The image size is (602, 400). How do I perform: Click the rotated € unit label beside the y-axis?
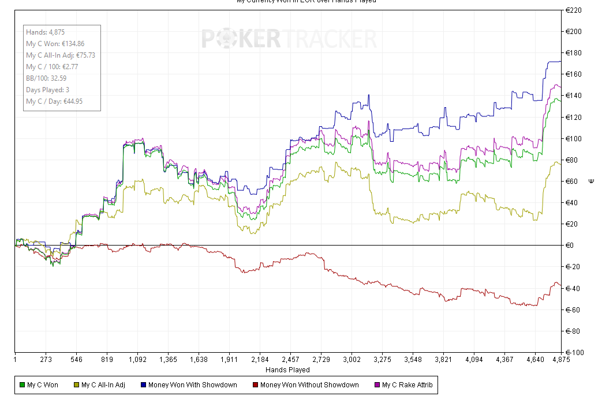click(x=591, y=181)
